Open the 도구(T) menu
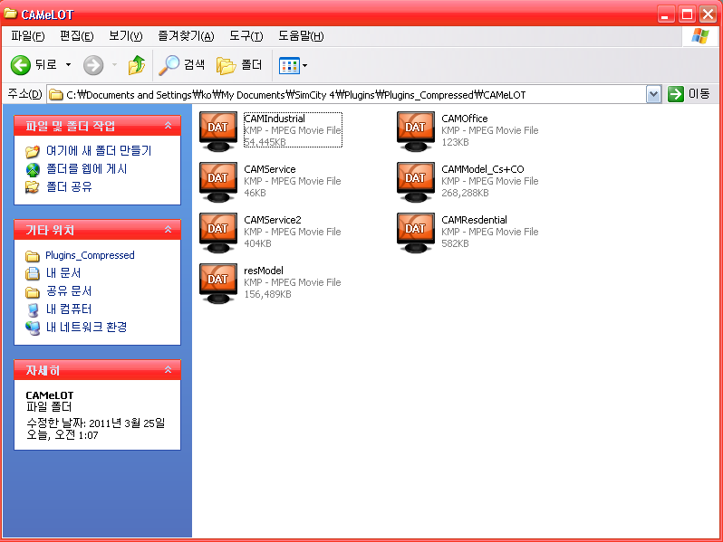 (246, 36)
